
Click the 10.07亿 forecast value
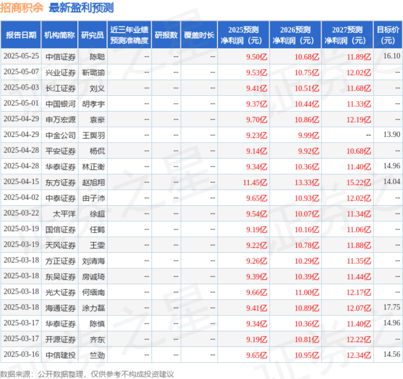point(307,214)
